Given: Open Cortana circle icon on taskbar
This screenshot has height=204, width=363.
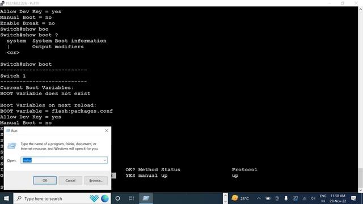Looking at the screenshot, I should coord(117,198).
